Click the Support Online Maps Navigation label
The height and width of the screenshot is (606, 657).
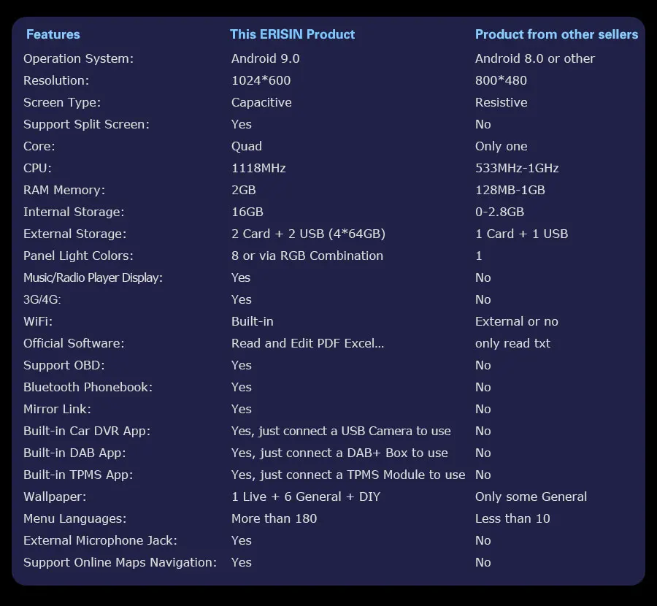(120, 562)
